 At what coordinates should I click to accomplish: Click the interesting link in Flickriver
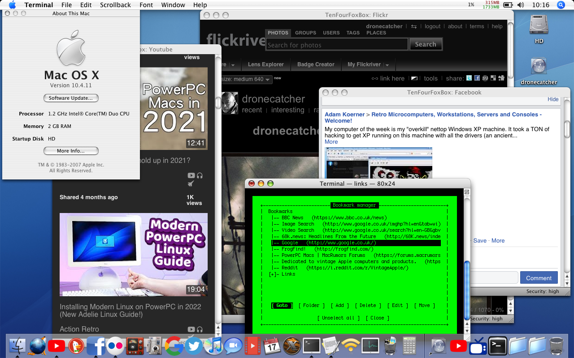[x=287, y=110]
